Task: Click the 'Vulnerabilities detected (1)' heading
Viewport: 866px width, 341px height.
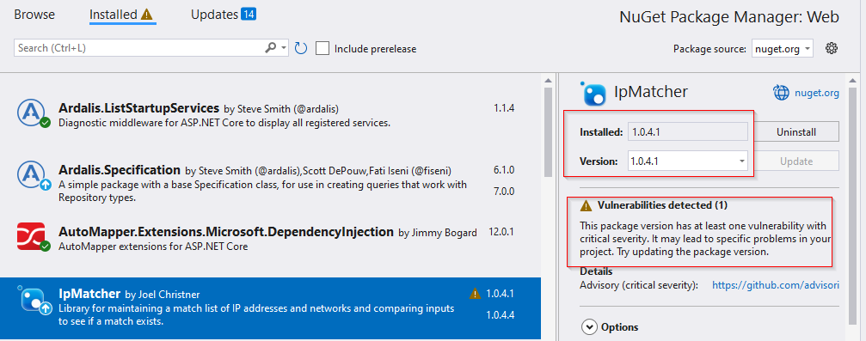Action: coord(662,206)
